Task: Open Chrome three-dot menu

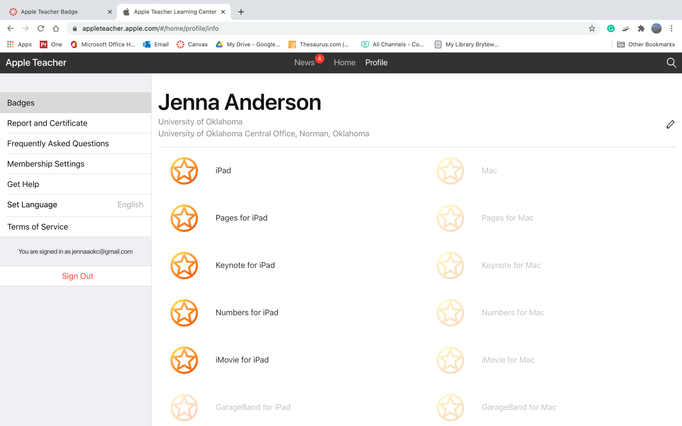Action: 671,29
